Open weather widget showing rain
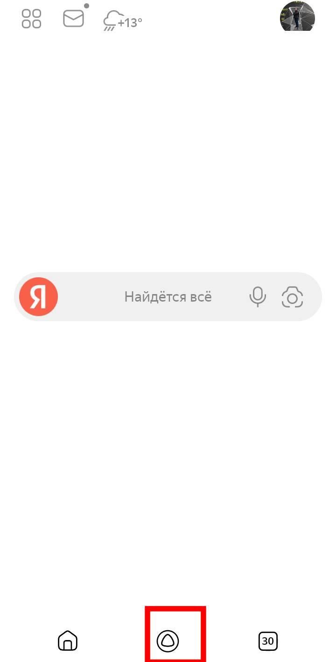This screenshot has width=336, height=662. [x=123, y=21]
